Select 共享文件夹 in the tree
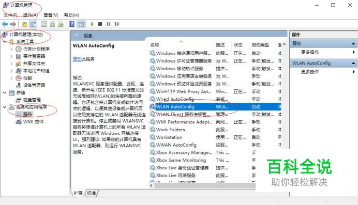The height and width of the screenshot is (205, 358). point(34,64)
